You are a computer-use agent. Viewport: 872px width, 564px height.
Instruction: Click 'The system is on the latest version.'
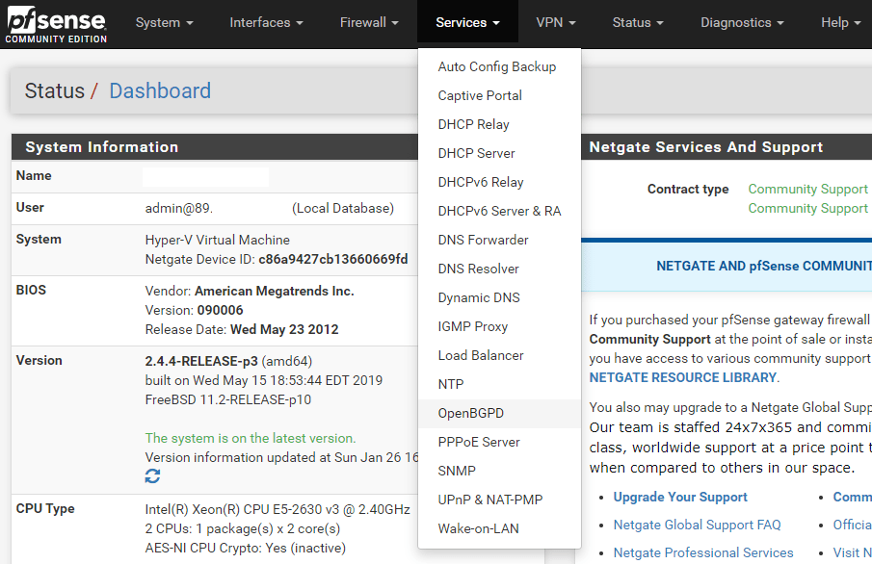pos(251,439)
